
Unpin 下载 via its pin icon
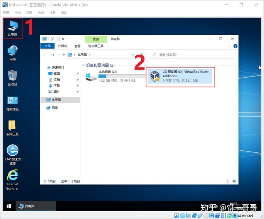(78, 86)
